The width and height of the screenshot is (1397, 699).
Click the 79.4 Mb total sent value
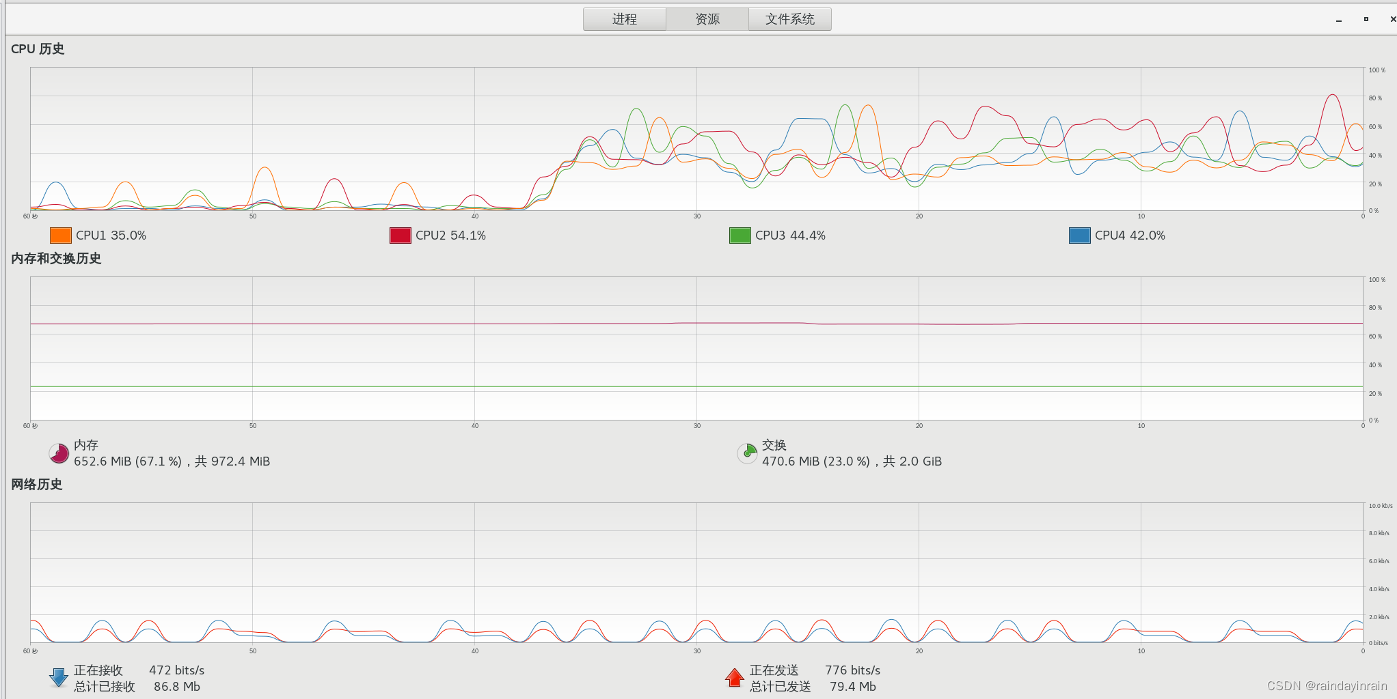pos(852,687)
